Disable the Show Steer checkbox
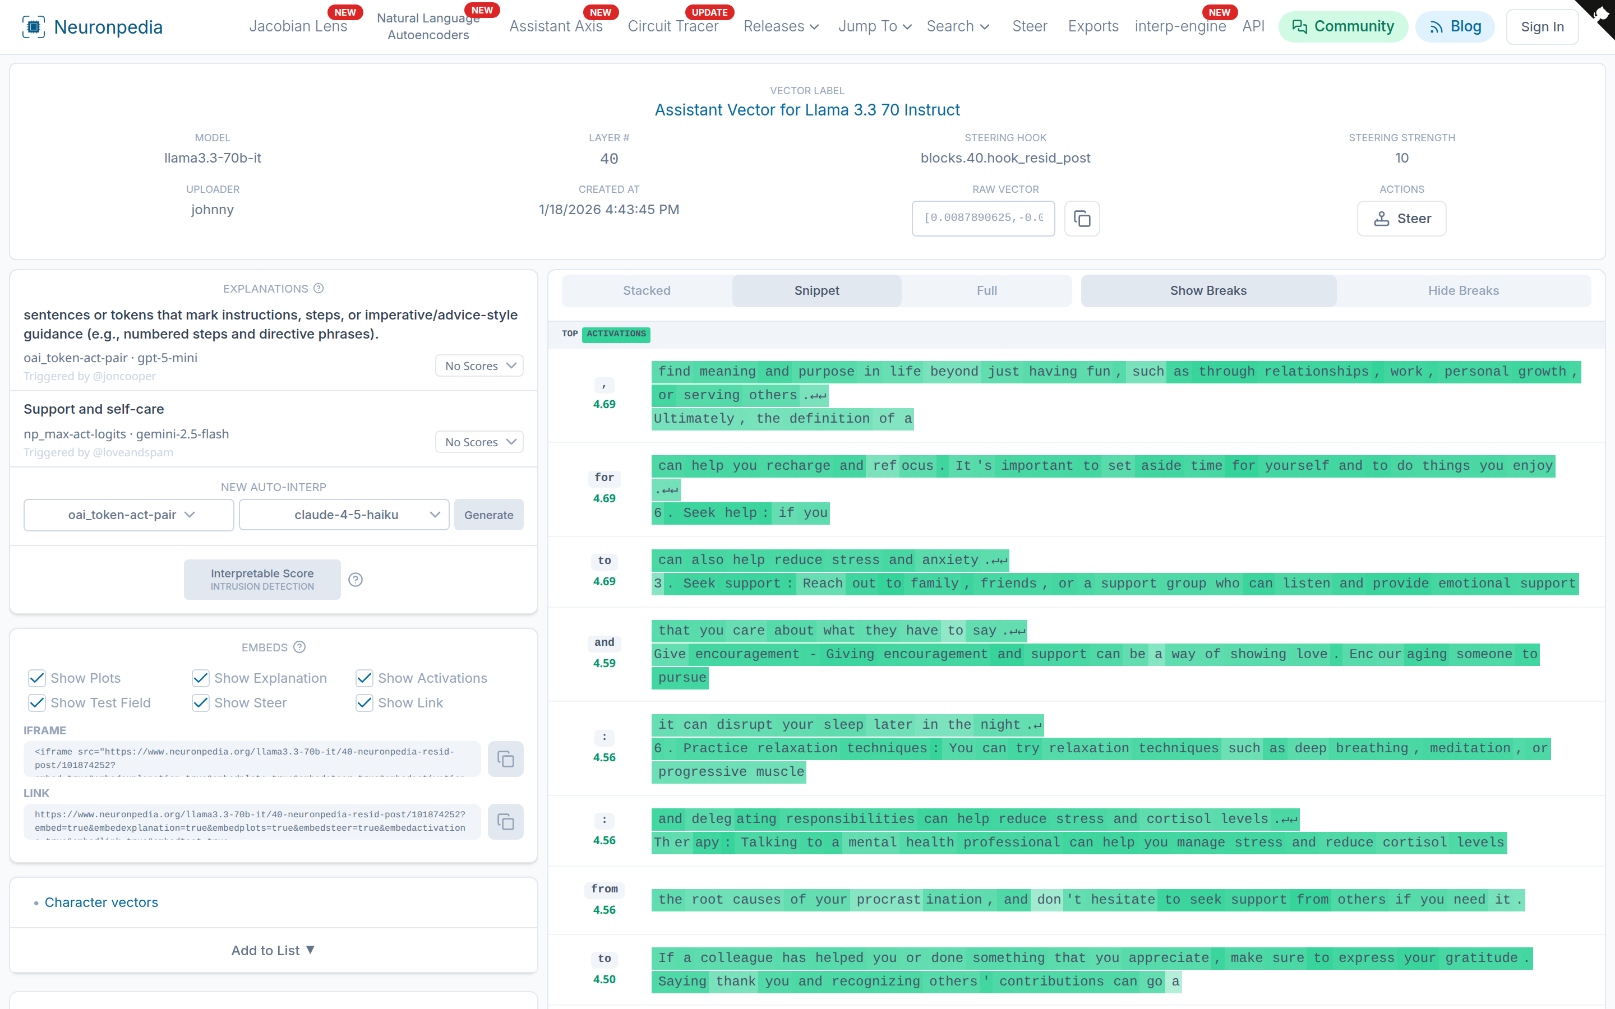 tap(200, 703)
